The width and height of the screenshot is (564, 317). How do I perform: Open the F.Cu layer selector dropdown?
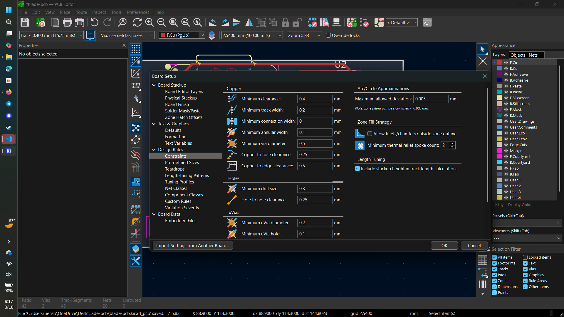(x=182, y=35)
